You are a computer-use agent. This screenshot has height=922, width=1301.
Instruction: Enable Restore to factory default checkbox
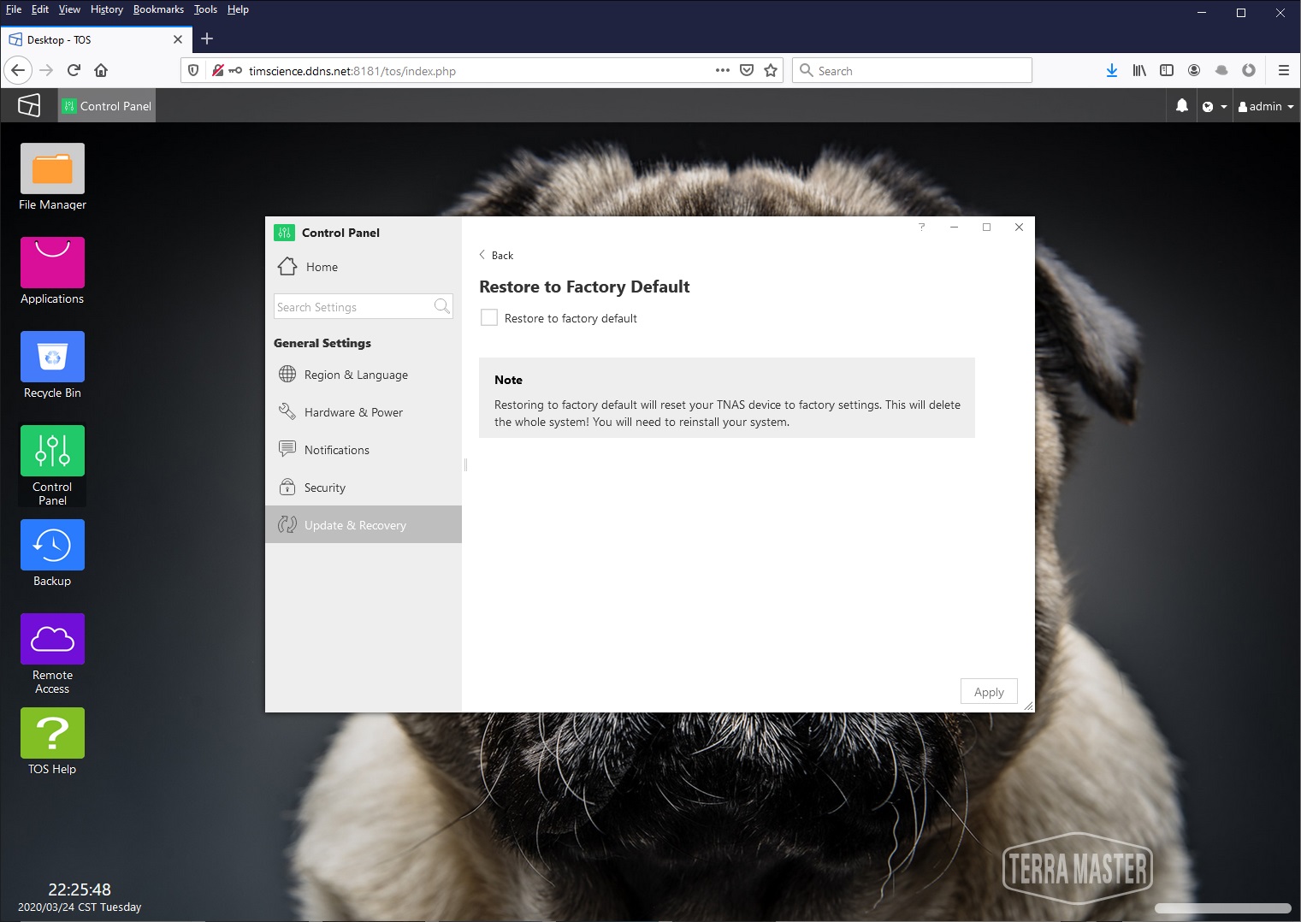click(x=489, y=318)
